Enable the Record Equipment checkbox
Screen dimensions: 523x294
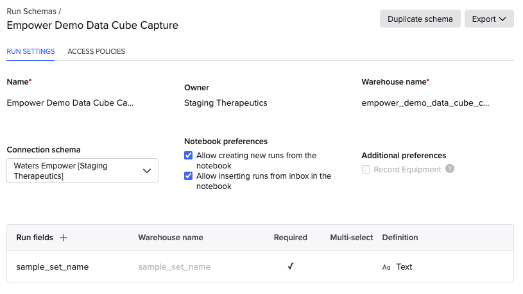click(x=366, y=170)
